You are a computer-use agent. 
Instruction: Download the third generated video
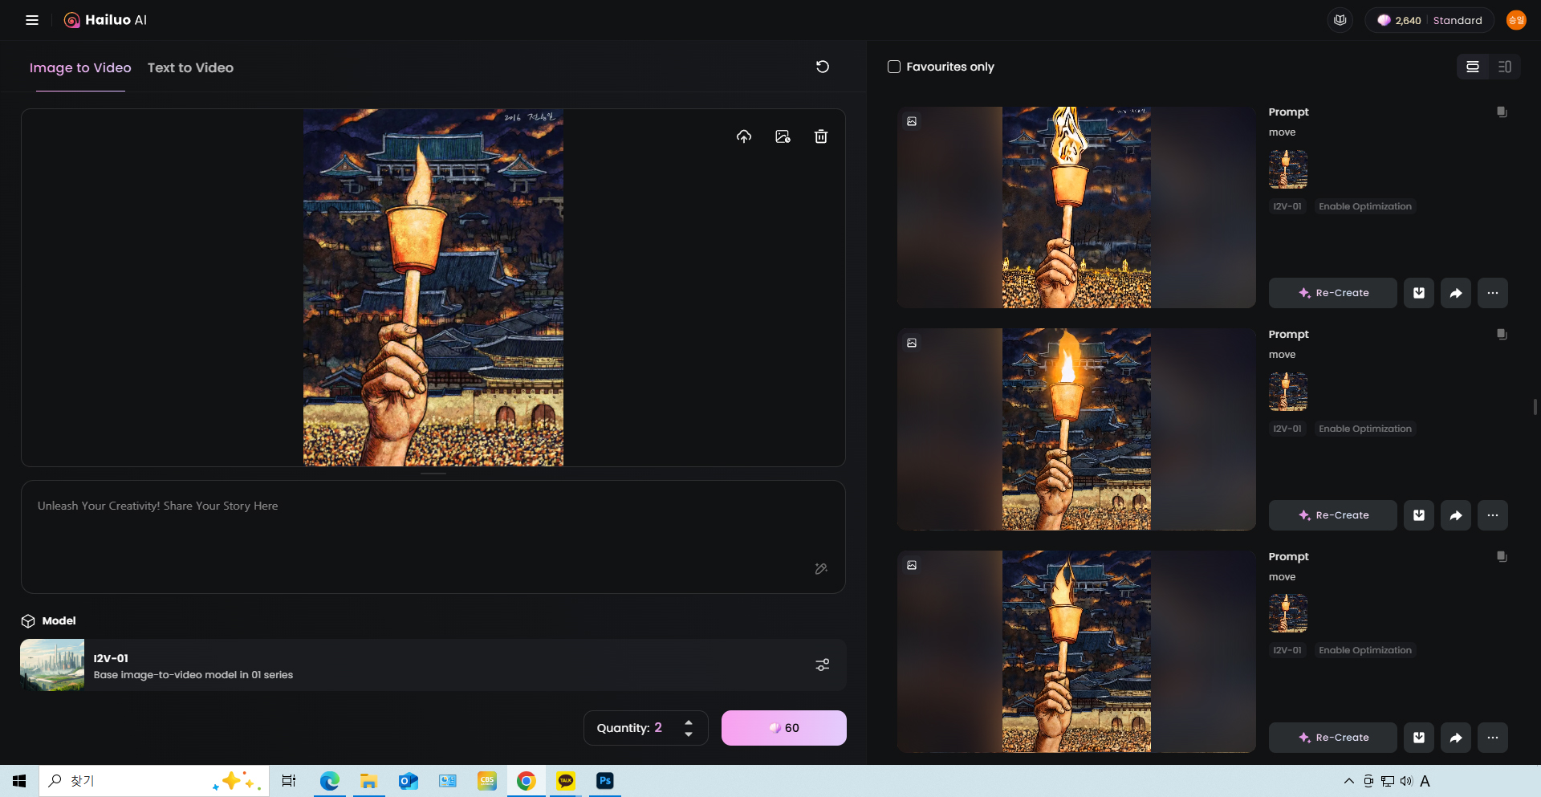[1419, 738]
